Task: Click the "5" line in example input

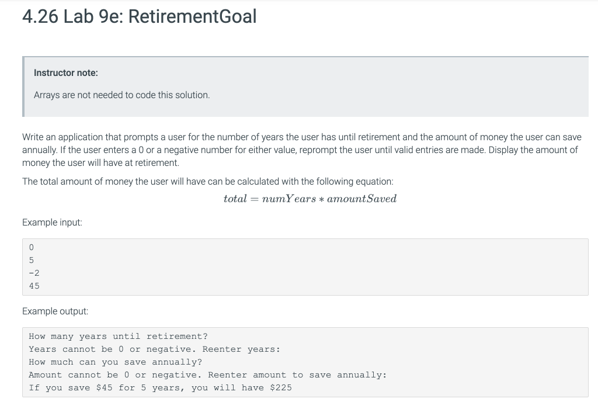Action: click(32, 260)
